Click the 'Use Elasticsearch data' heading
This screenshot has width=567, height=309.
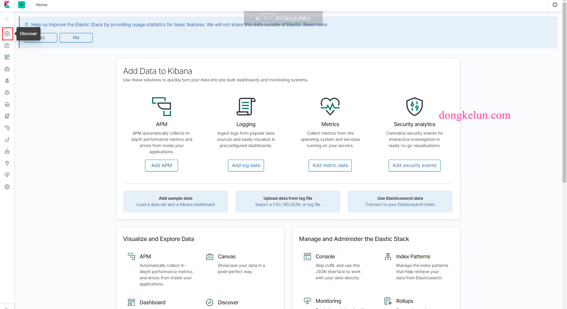pyautogui.click(x=400, y=198)
